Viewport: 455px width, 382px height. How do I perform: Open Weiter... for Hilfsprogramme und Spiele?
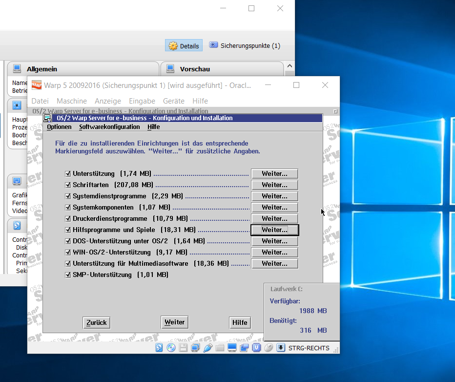[274, 230]
